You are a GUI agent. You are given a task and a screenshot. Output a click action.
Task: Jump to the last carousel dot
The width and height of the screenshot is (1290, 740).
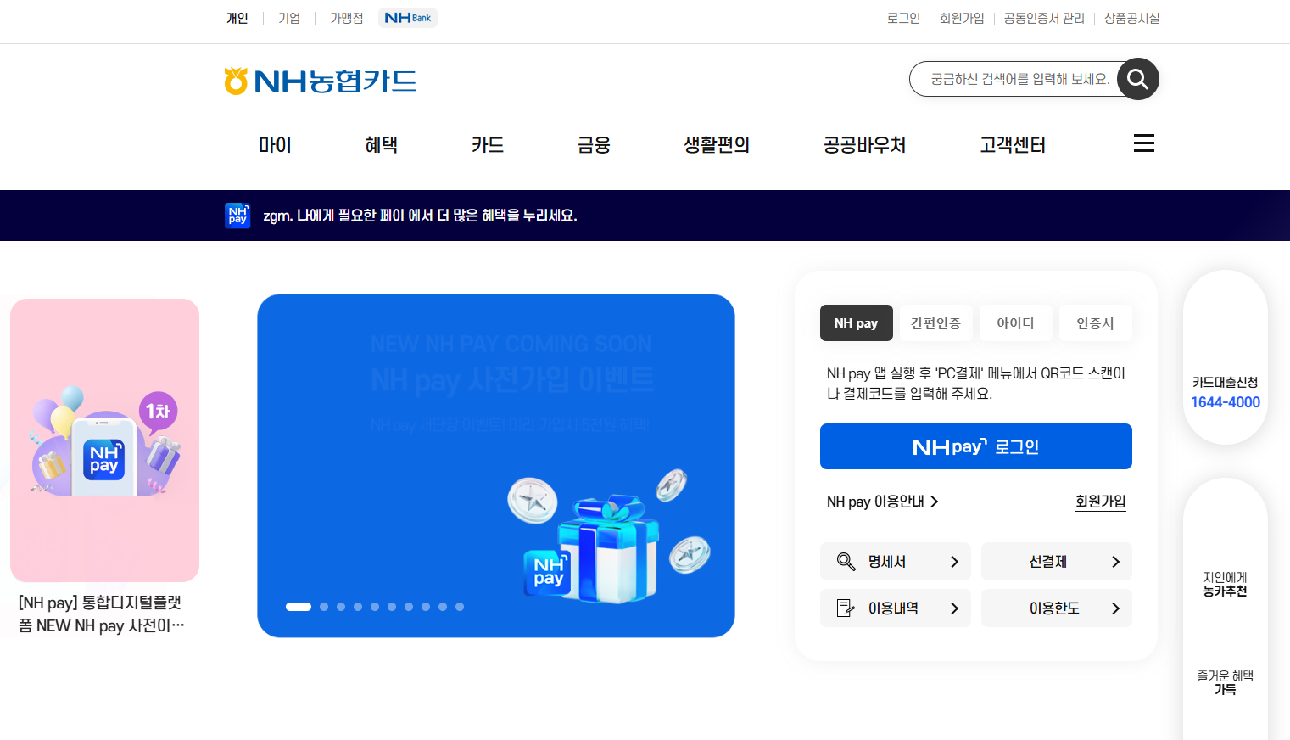pos(460,607)
